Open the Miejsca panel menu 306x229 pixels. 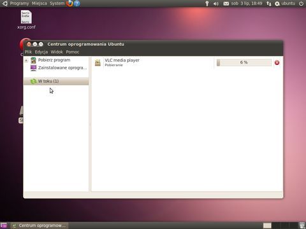(40, 3)
